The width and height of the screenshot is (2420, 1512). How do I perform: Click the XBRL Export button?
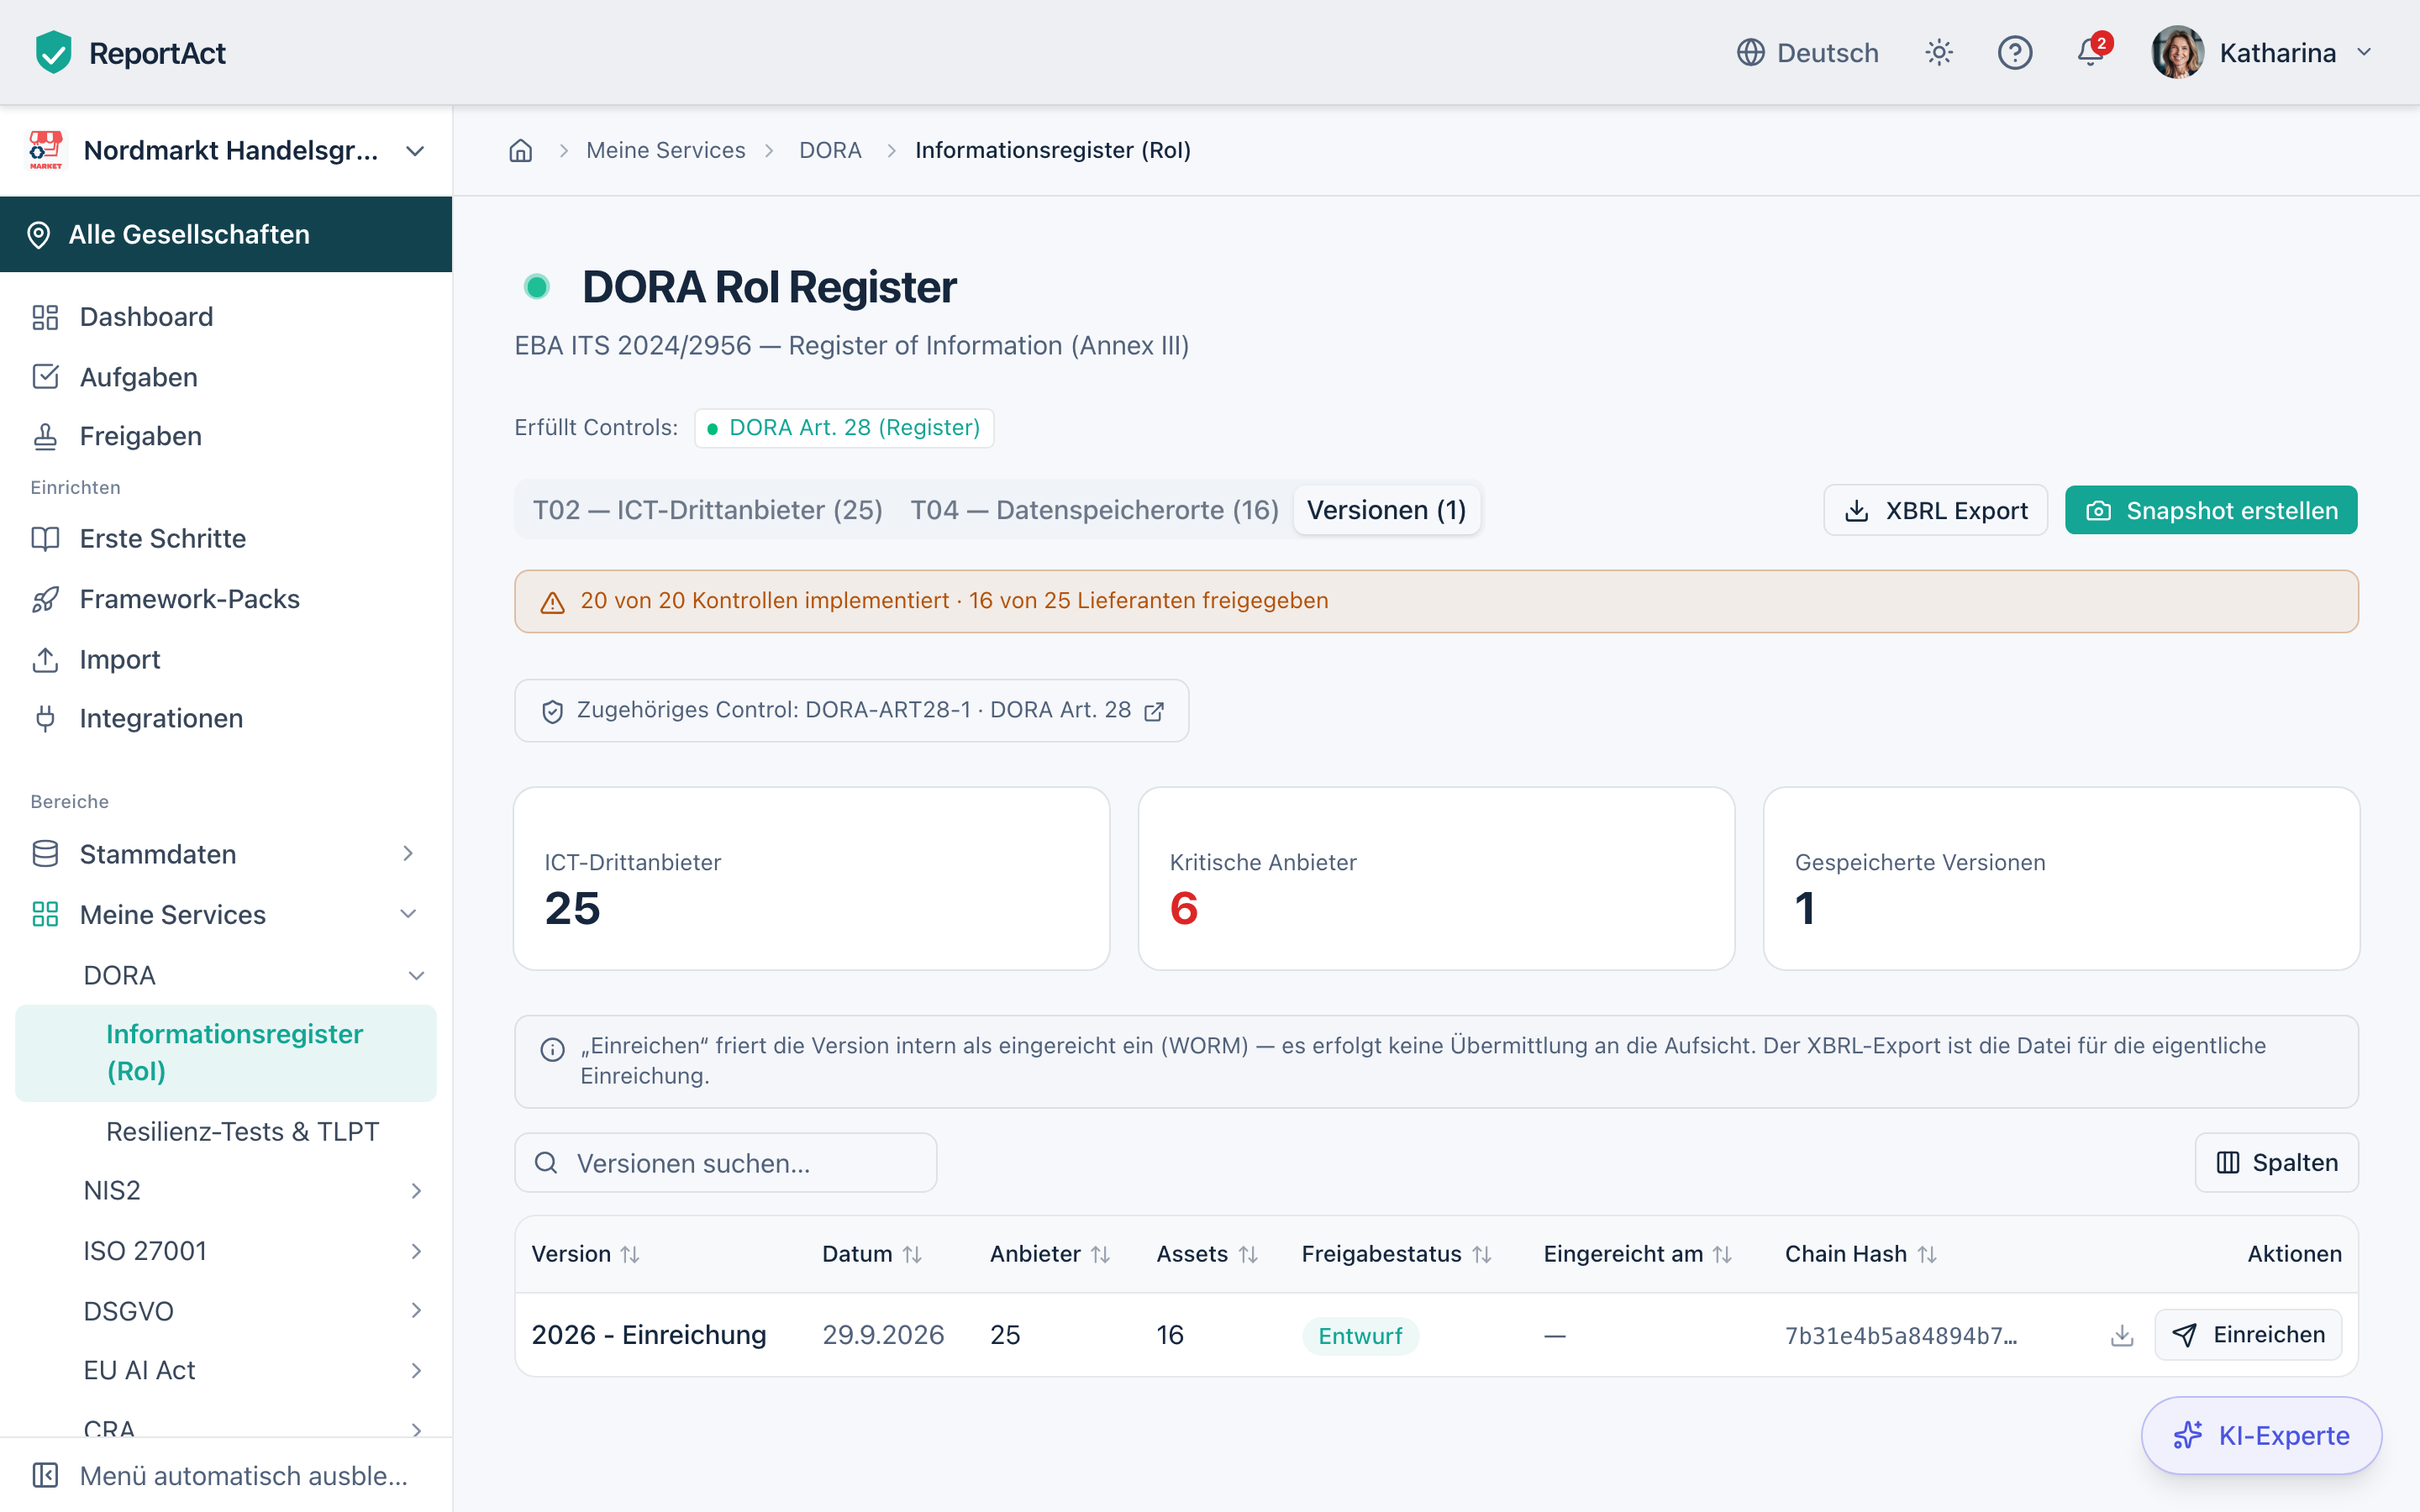1935,510
